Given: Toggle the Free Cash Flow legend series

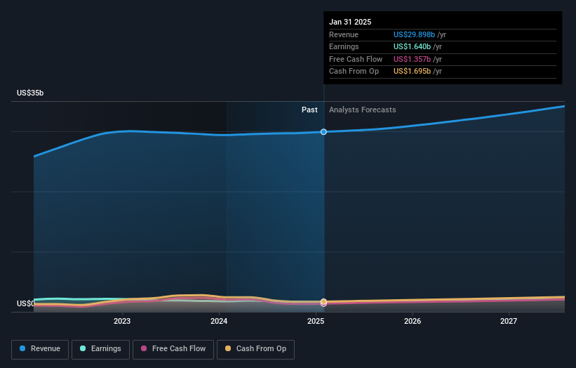Looking at the screenshot, I should click(x=173, y=349).
